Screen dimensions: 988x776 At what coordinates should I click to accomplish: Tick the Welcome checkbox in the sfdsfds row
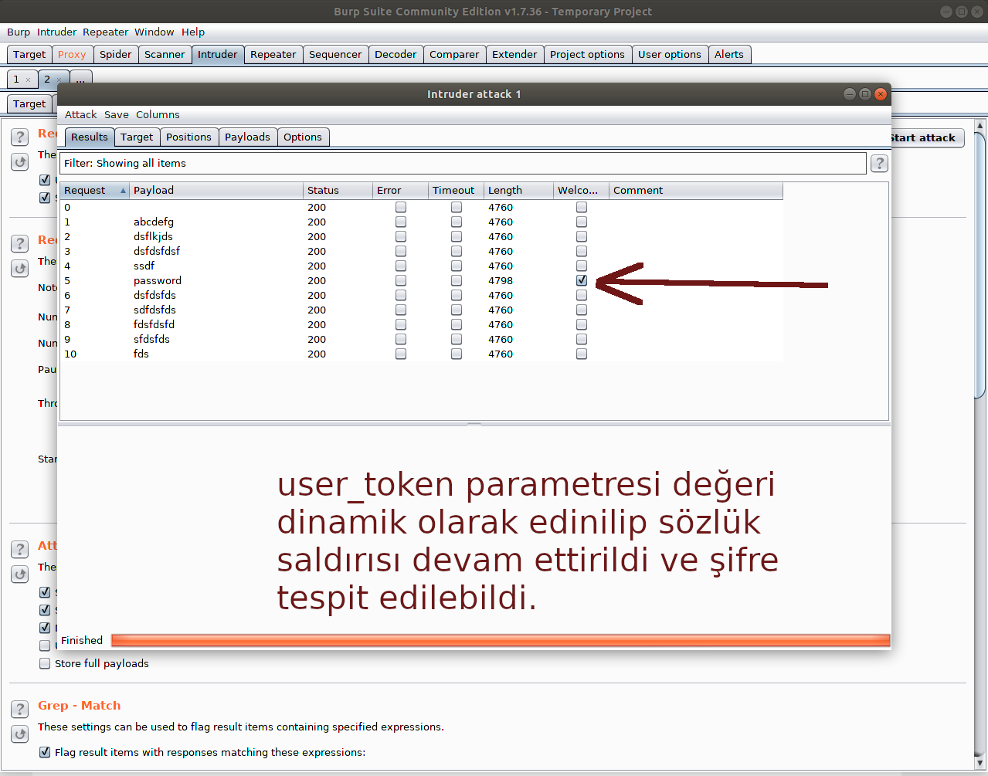(x=582, y=340)
